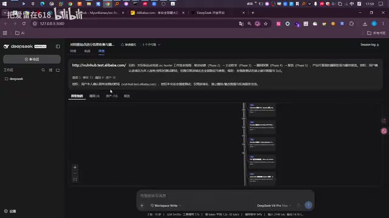The height and width of the screenshot is (218, 389).
Task: Open the browser downloads icon
Action: pos(365,24)
